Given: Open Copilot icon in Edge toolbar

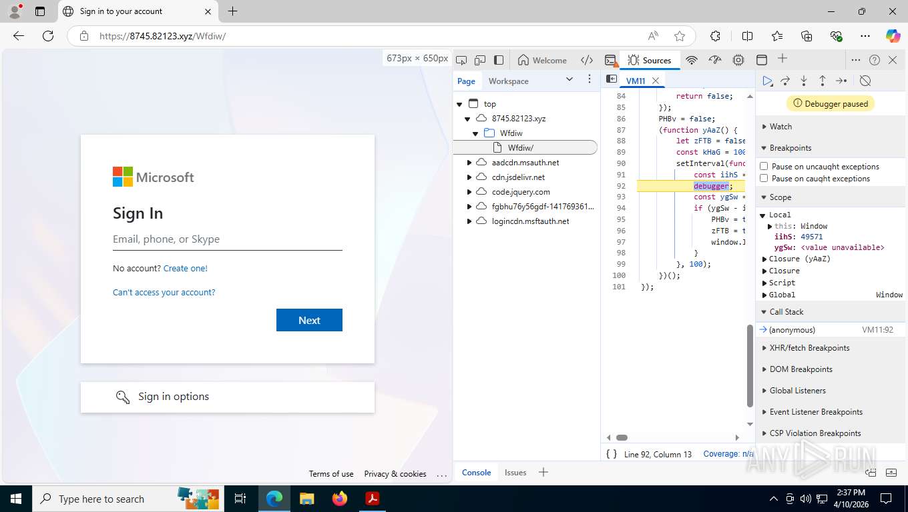Looking at the screenshot, I should pyautogui.click(x=893, y=36).
